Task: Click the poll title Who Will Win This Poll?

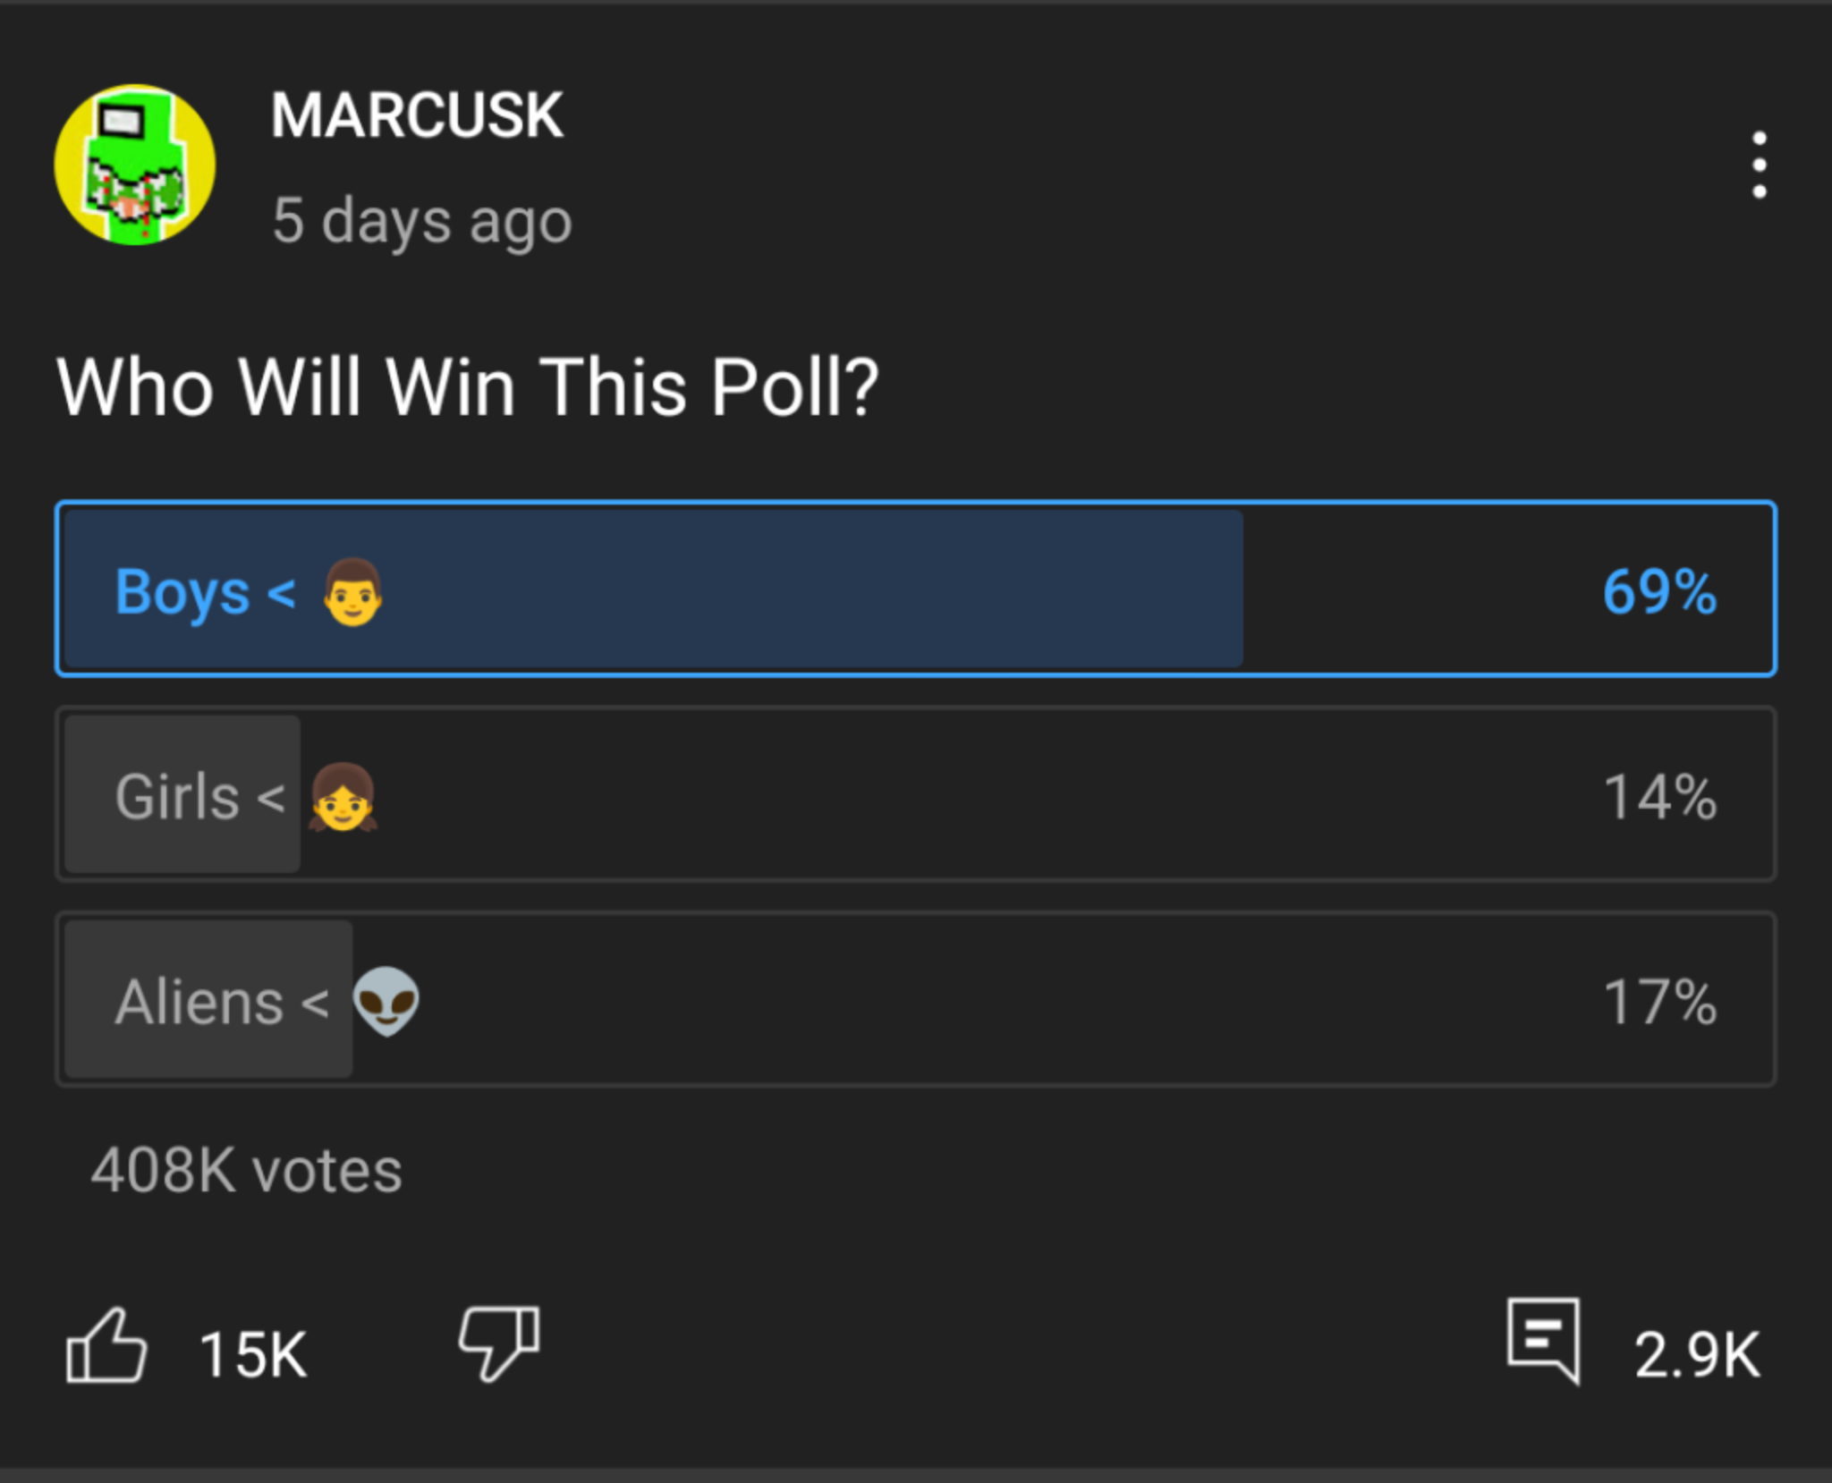Action: [x=469, y=385]
